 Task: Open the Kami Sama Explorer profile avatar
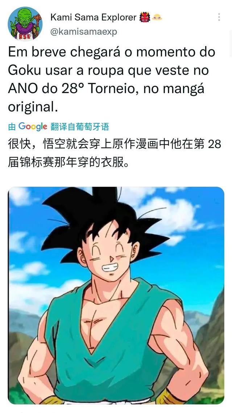[25, 24]
